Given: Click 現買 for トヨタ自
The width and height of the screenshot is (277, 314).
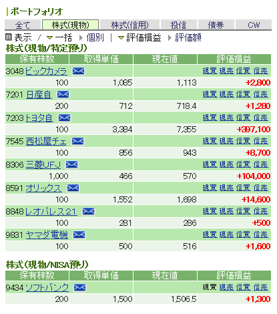Looking at the screenshot, I should (x=210, y=118).
